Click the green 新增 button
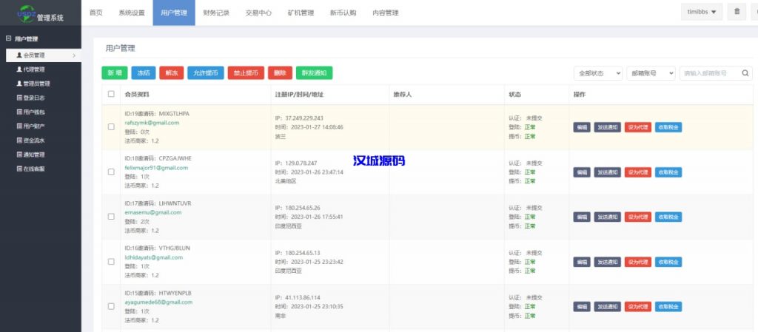758x332 pixels. coord(115,73)
